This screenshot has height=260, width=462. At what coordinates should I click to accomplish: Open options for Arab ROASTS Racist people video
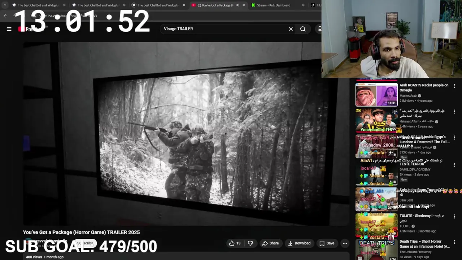pyautogui.click(x=454, y=86)
